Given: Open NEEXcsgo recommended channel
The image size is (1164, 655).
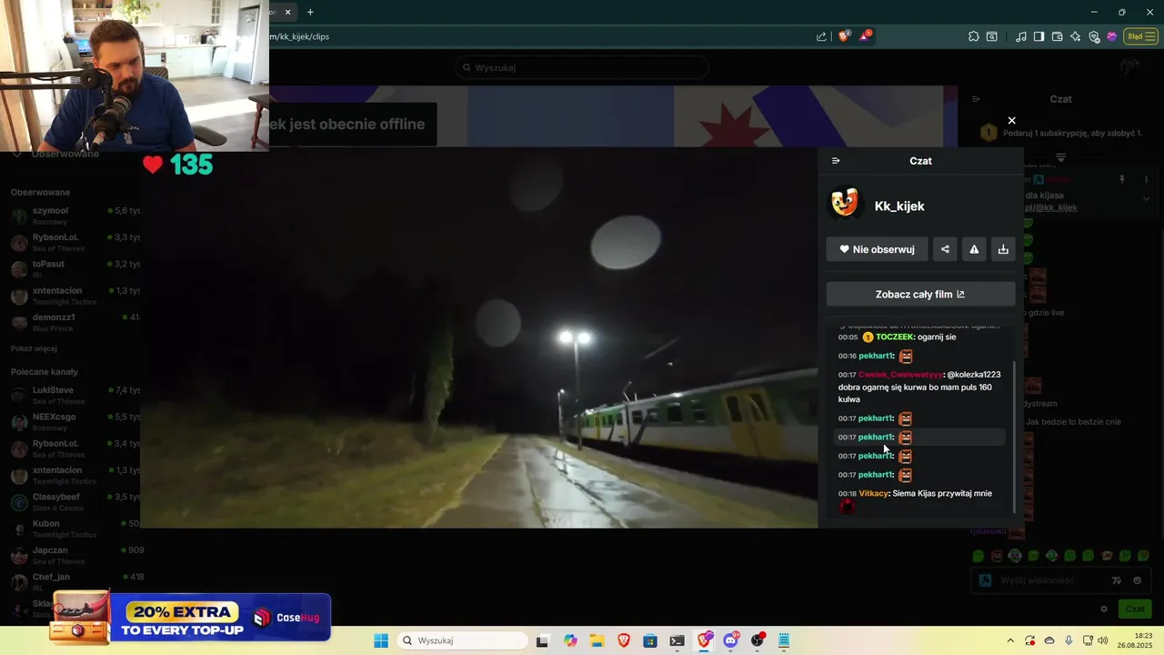Looking at the screenshot, I should coord(73,421).
